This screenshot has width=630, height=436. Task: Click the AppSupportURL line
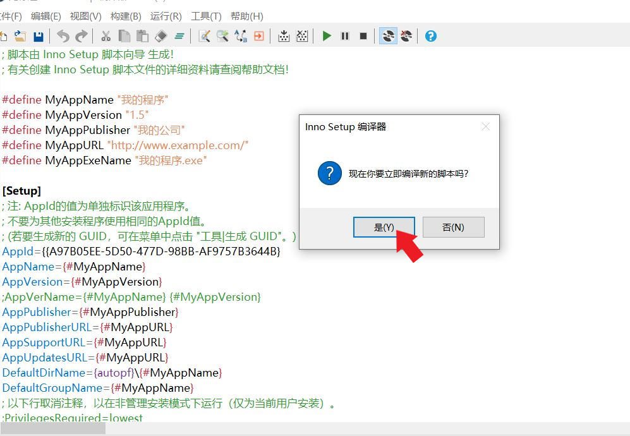click(x=85, y=342)
